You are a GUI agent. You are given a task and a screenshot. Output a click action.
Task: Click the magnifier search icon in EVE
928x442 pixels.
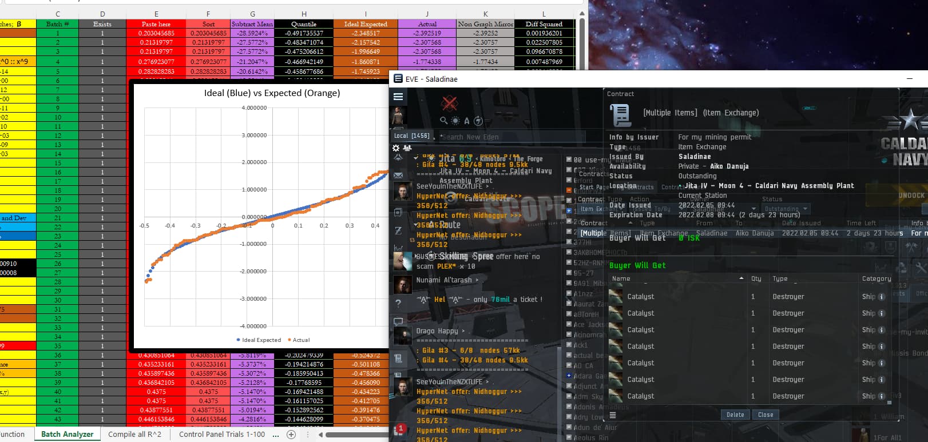[443, 121]
